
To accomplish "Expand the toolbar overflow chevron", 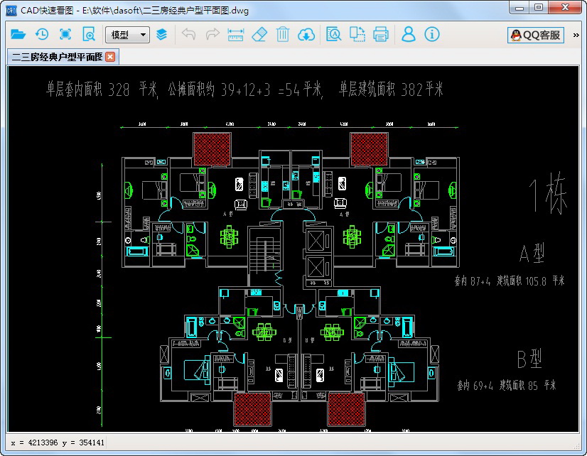I will tap(576, 34).
